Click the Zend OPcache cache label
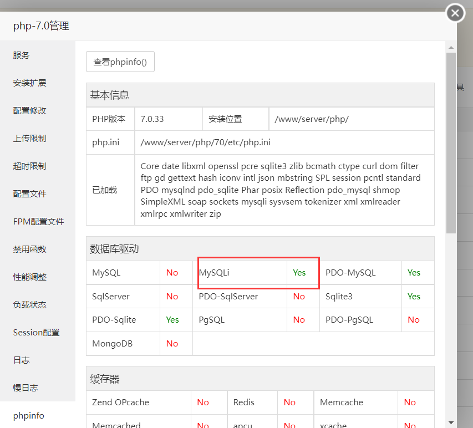The width and height of the screenshot is (473, 428). pos(120,402)
